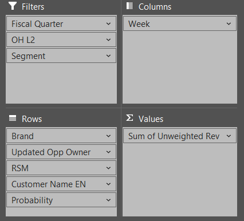The height and width of the screenshot is (221, 244).
Task: Open the Segment field dropdown arrow
Action: (108, 56)
